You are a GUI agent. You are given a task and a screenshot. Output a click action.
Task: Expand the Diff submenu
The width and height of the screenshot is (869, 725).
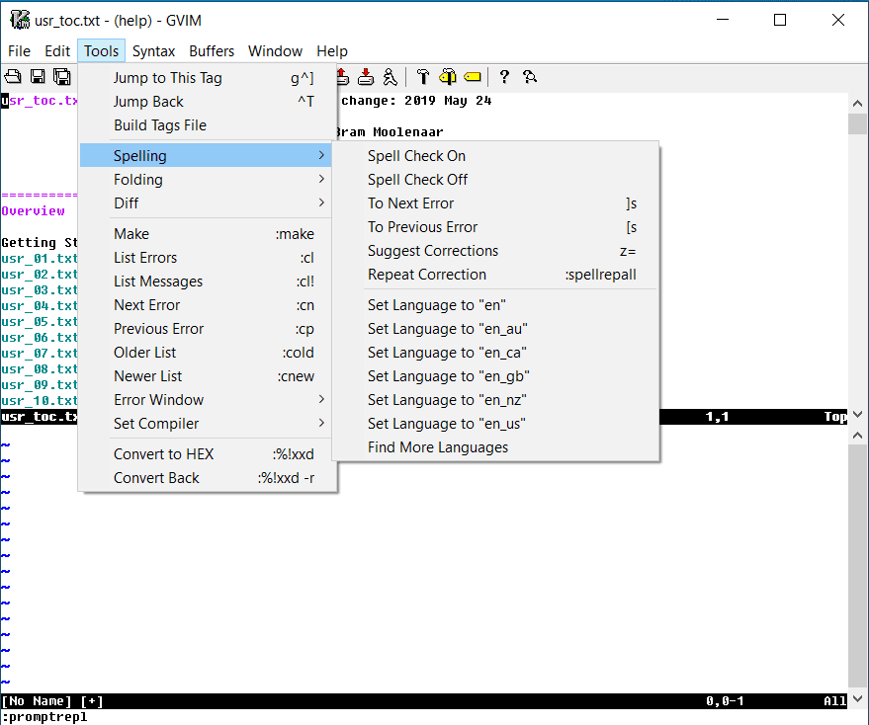(206, 203)
